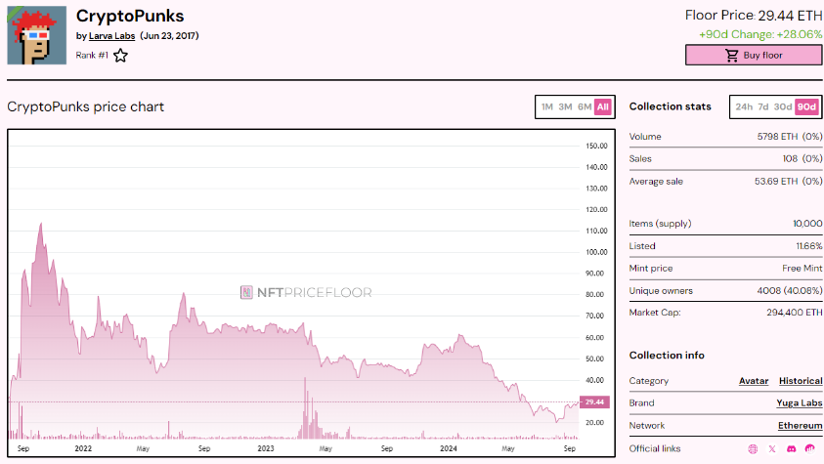Screen dimensions: 824x464
Task: Select the 6M chart range
Action: click(x=585, y=107)
